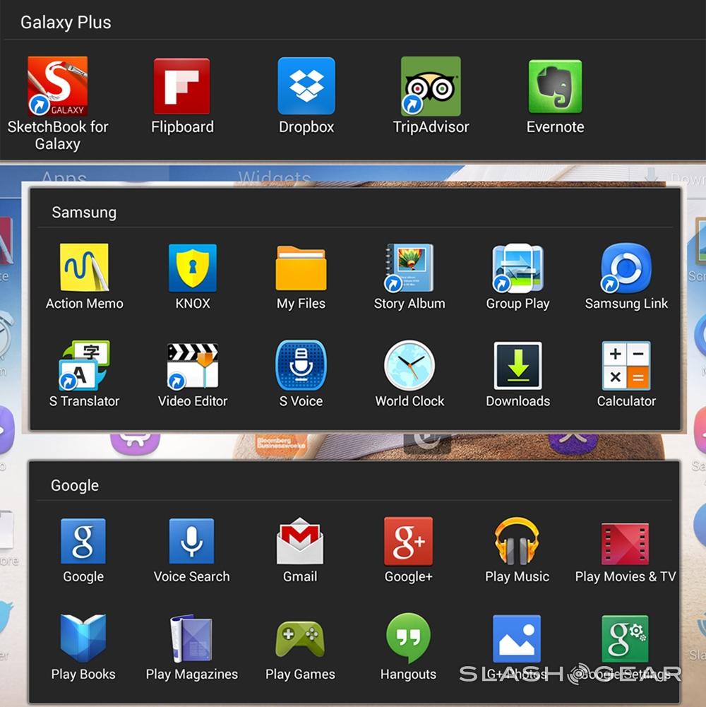Open My Files folder app
This screenshot has height=707, width=706.
click(301, 268)
